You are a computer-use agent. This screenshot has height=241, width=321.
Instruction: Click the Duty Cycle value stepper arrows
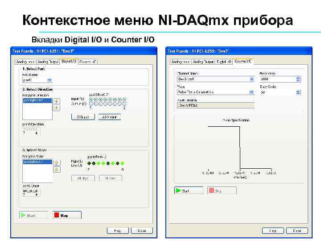(x=298, y=92)
